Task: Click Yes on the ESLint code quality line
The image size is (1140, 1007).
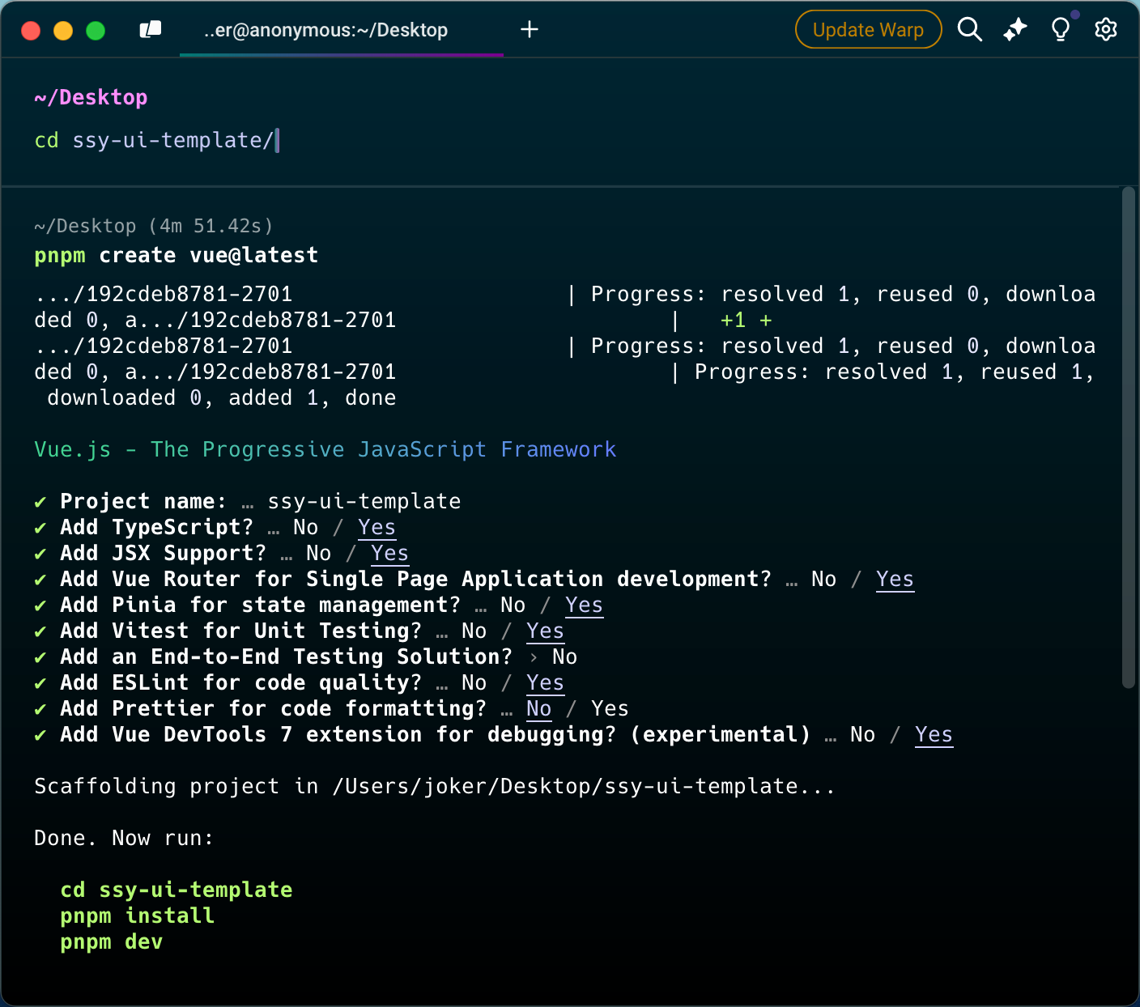Action: point(545,682)
